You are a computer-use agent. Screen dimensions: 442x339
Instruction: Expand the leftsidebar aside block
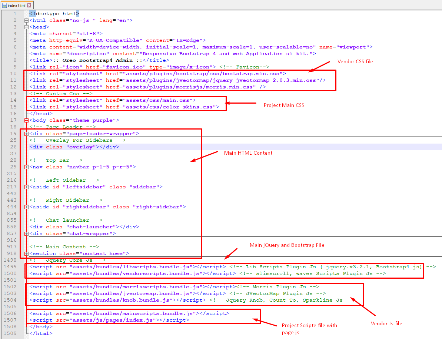pyautogui.click(x=26, y=187)
